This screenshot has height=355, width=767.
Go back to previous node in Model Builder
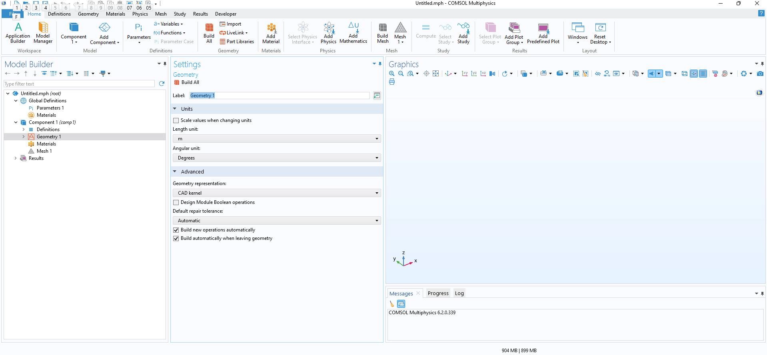[8, 74]
